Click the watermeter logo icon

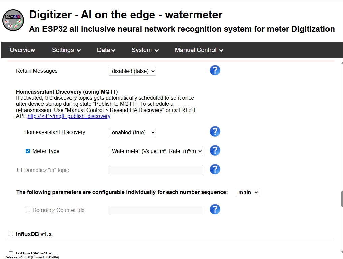13,20
